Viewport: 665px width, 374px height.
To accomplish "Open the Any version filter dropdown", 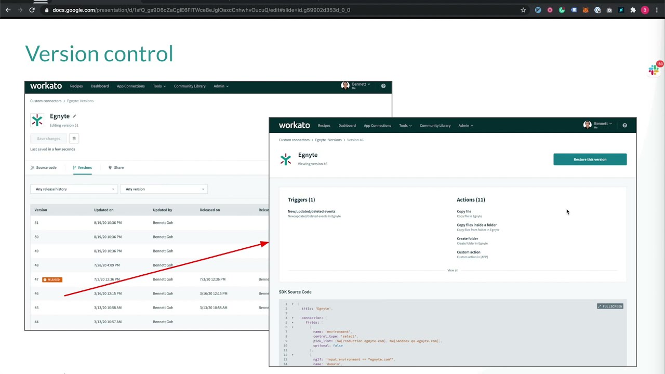I will (164, 189).
